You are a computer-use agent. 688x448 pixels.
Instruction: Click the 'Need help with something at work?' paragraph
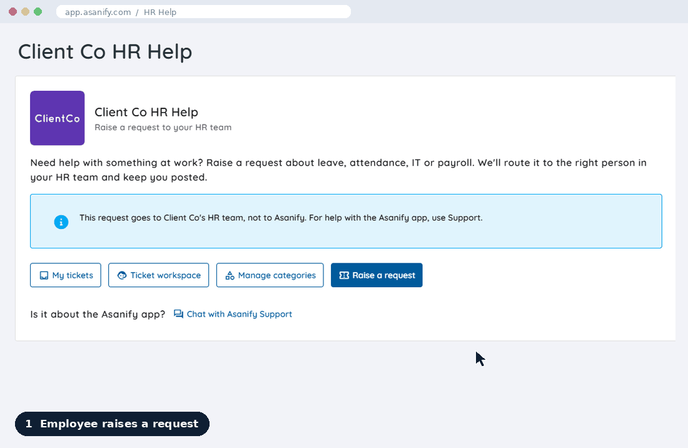click(x=338, y=170)
